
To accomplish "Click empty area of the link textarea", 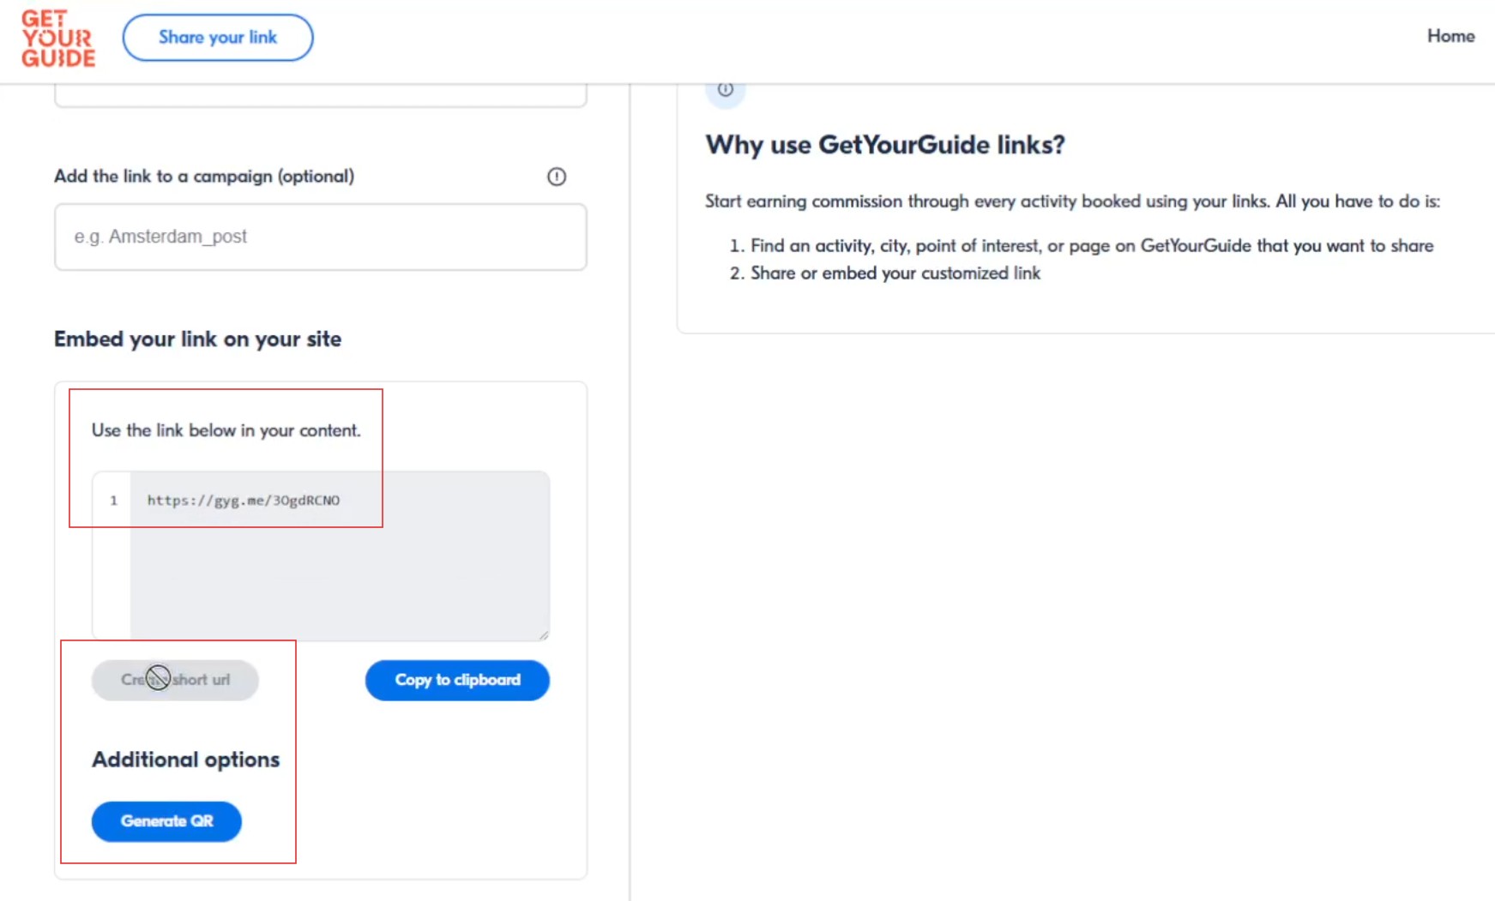I will pyautogui.click(x=340, y=574).
